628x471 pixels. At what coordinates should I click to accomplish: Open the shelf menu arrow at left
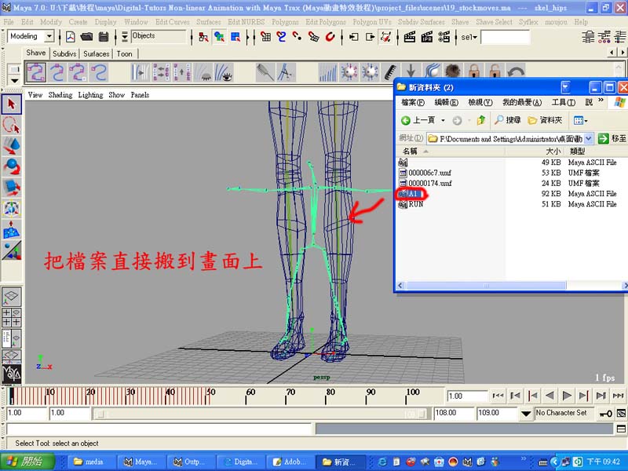click(14, 81)
